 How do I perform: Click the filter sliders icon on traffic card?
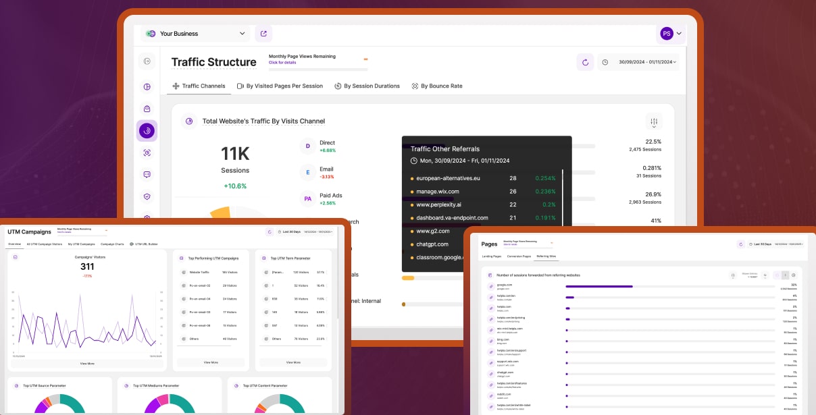(653, 121)
